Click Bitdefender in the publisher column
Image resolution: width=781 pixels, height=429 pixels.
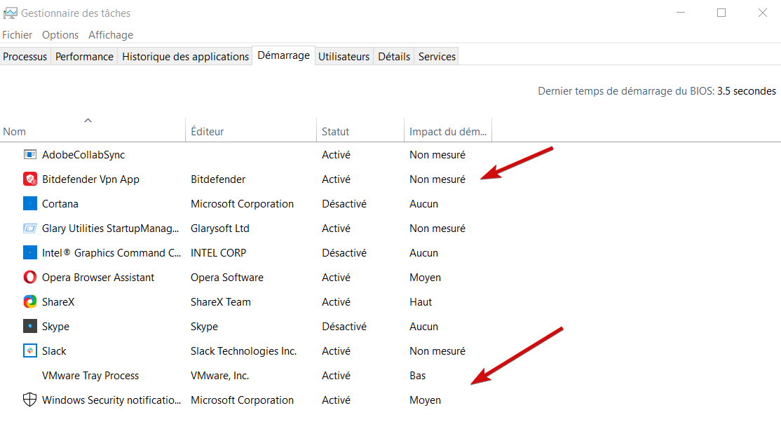[x=217, y=179]
